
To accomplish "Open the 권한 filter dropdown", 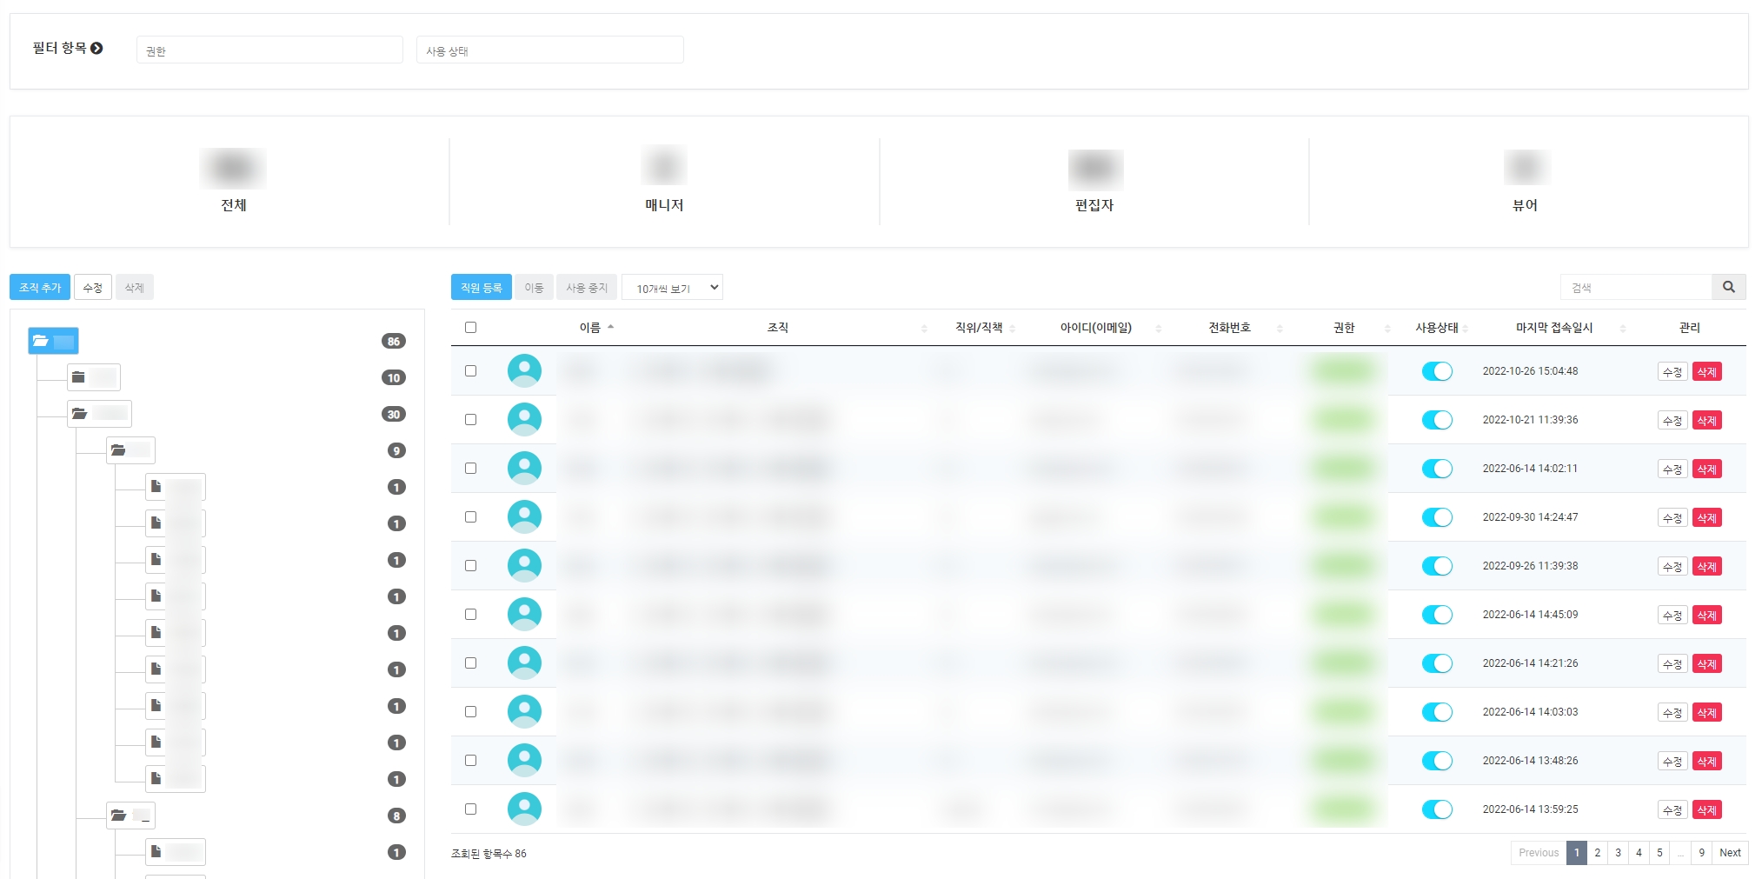I will tap(269, 50).
